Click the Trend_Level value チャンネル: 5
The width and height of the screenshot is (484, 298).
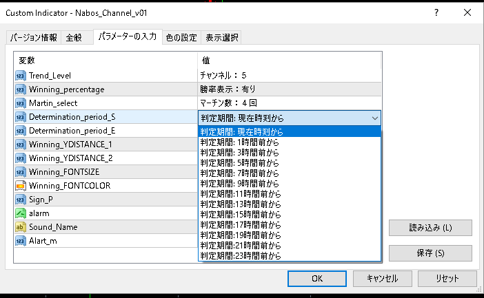point(223,76)
